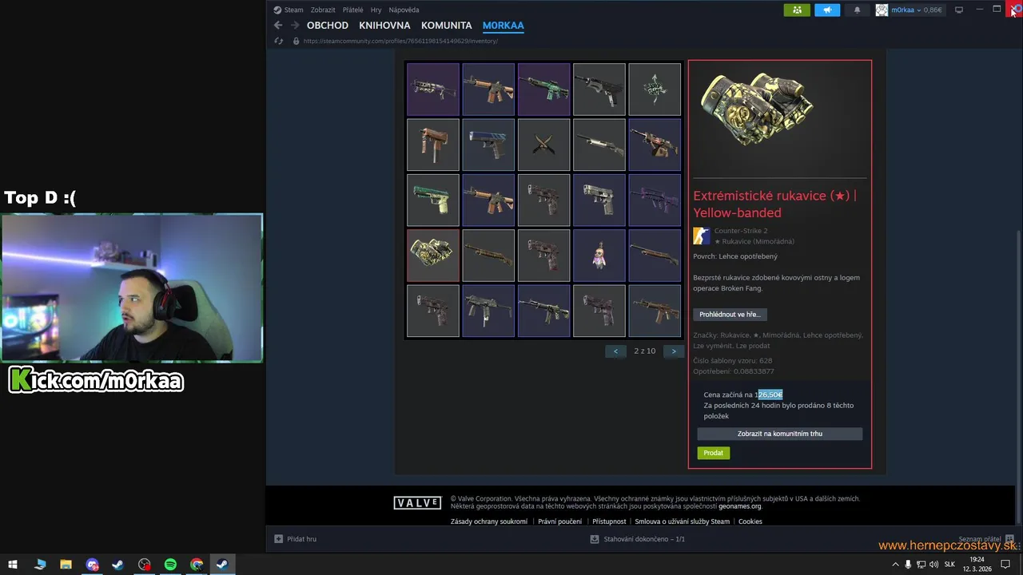
Task: Open the Nápověda menu
Action: click(x=404, y=10)
